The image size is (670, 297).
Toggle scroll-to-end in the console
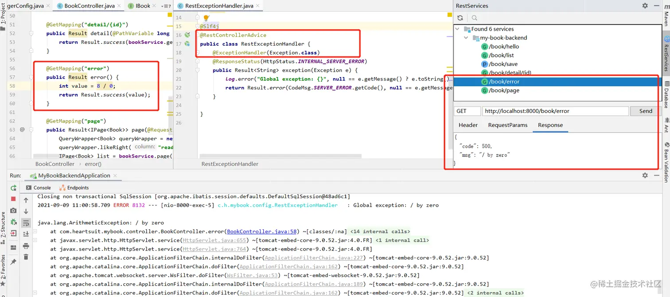pyautogui.click(x=26, y=234)
